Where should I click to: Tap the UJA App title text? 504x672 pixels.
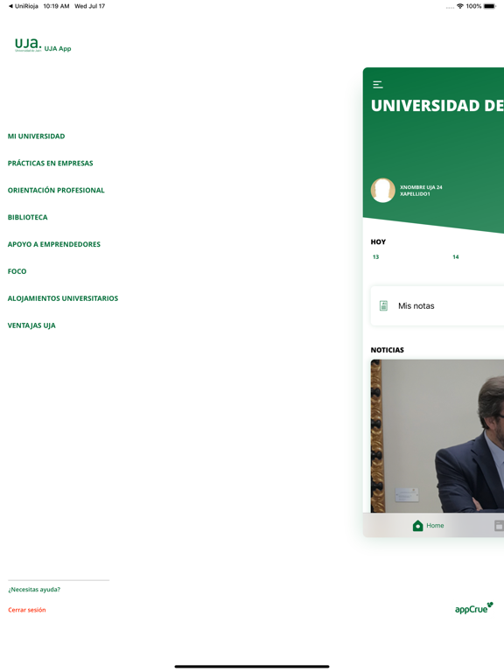(x=58, y=48)
